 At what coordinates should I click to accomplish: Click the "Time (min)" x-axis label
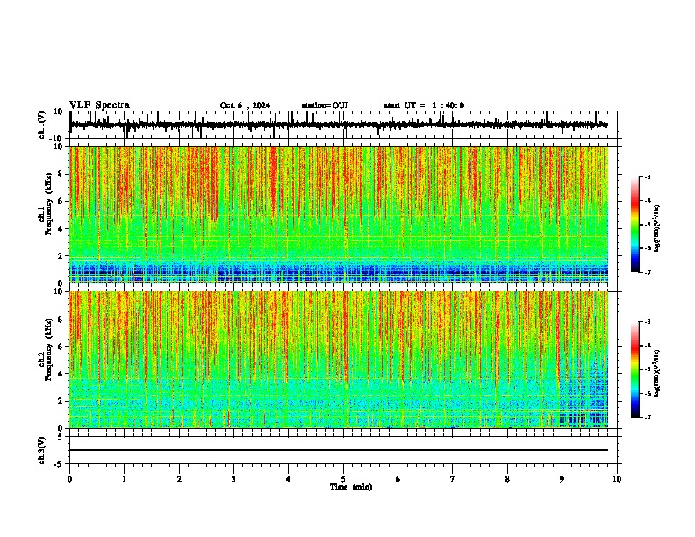point(351,487)
